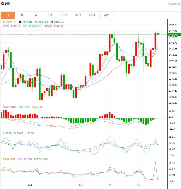
Task: Click the MA20 moving average label
Action: tap(54, 26)
